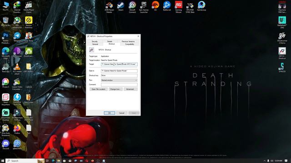This screenshot has width=291, height=163.
Task: Cancel the Shortcut Properties dialog
Action: point(122,113)
